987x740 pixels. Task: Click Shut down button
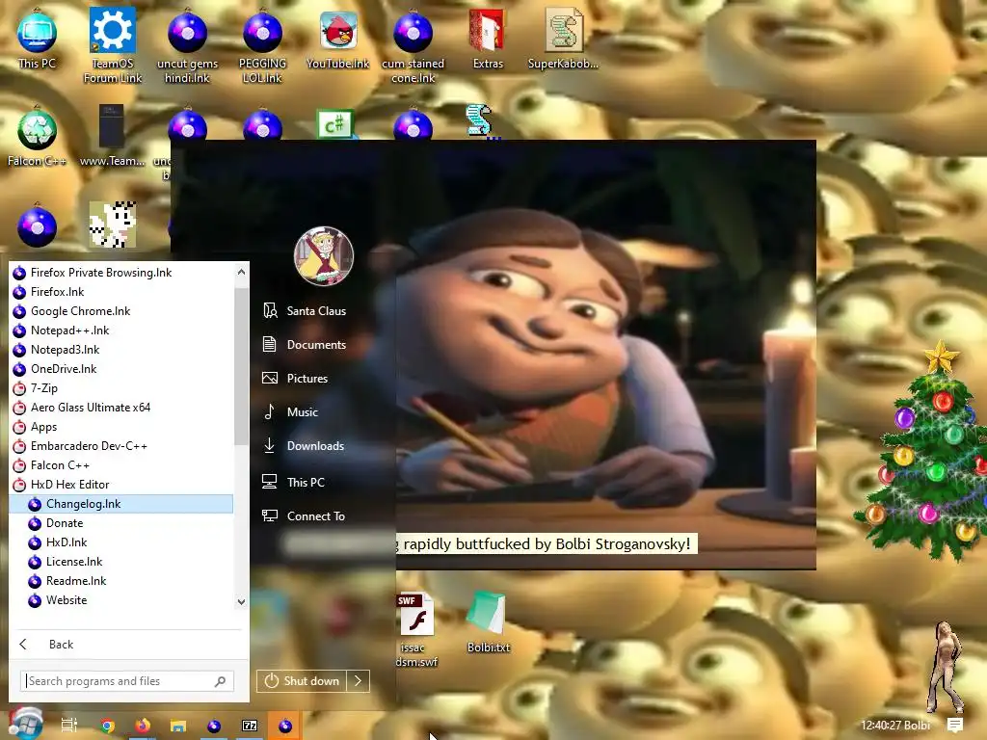coord(302,681)
